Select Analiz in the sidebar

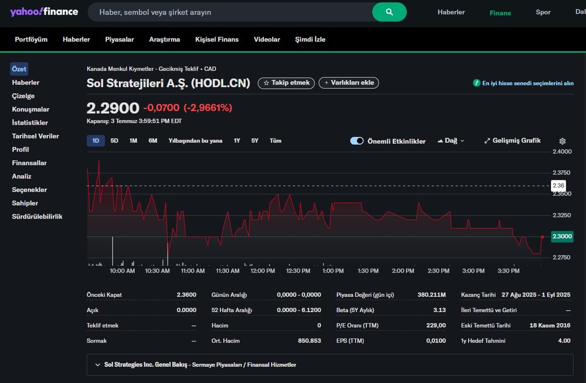22,176
